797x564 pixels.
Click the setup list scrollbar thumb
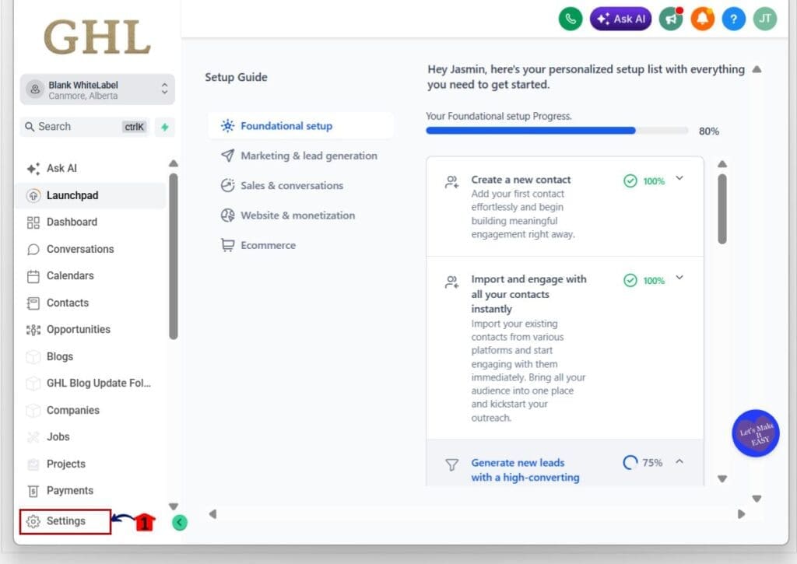tap(722, 208)
